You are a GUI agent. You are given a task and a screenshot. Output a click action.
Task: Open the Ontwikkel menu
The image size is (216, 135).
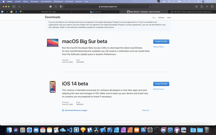tap(69, 2)
